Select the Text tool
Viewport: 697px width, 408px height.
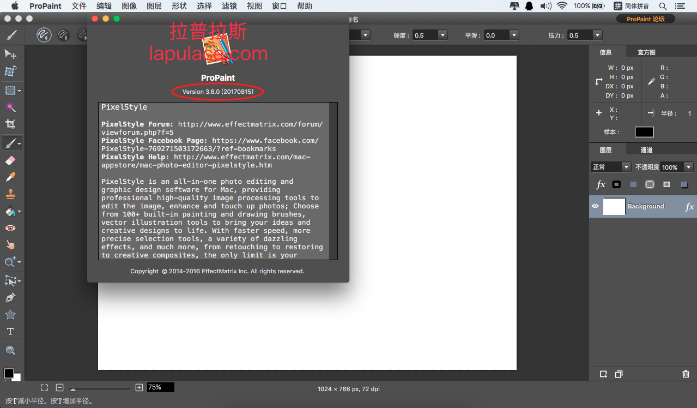(10, 332)
